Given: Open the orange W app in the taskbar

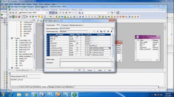Looking at the screenshot, I should 59,95.
